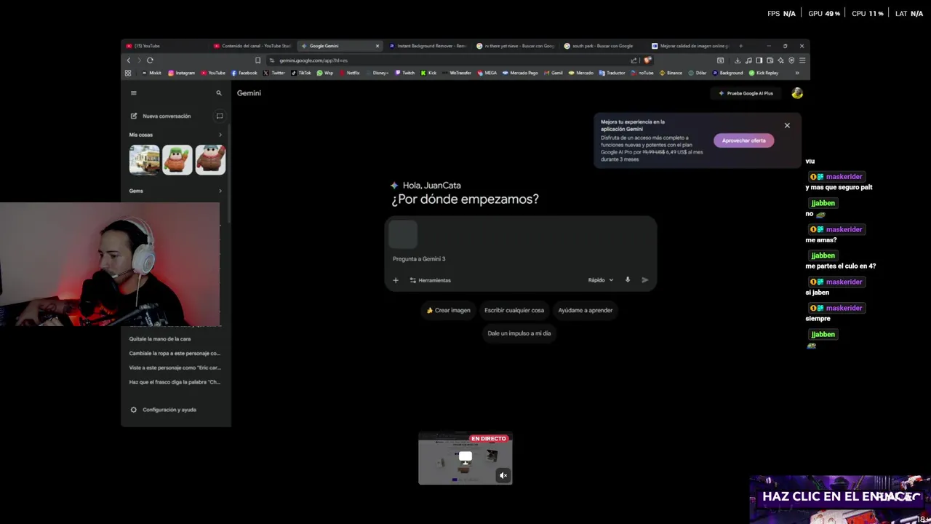
Task: Open Configuración y ayuda
Action: (164, 410)
